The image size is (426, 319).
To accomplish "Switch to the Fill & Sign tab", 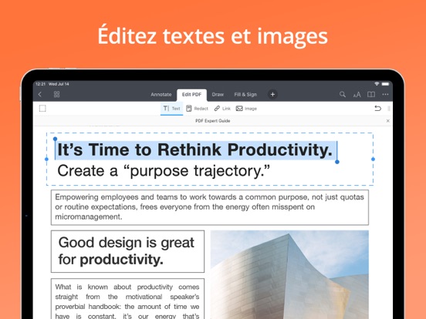I will coord(245,95).
